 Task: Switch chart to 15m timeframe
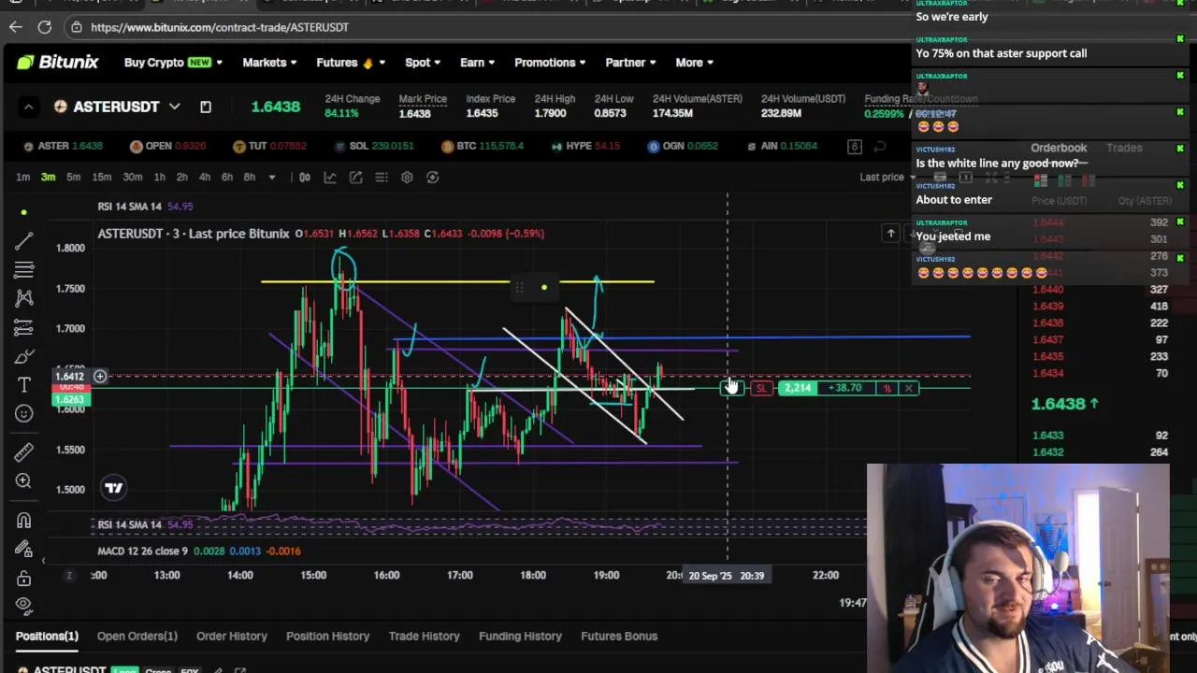(x=102, y=177)
